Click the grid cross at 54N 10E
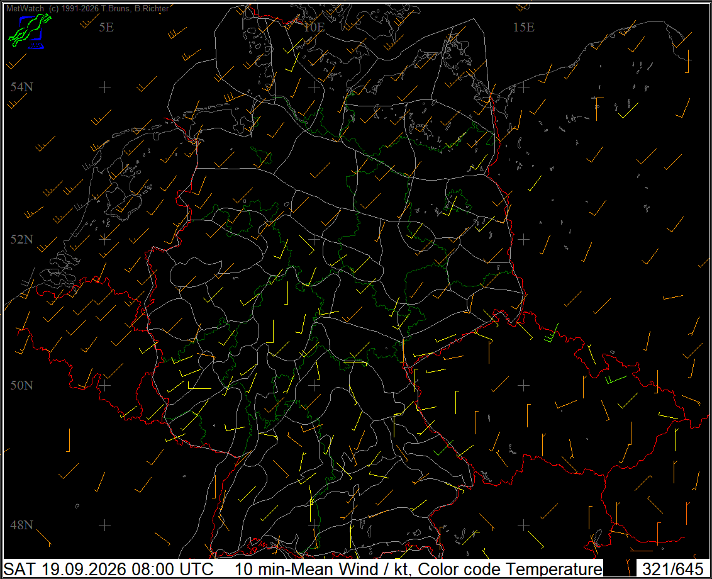Viewport: 712px width, 579px height. point(314,87)
